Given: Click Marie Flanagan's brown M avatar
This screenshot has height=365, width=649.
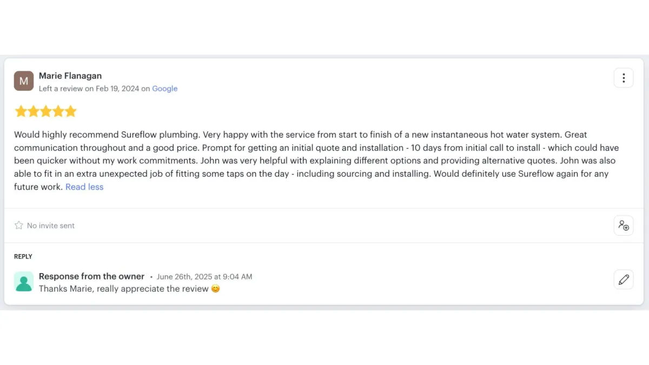Looking at the screenshot, I should click(24, 81).
